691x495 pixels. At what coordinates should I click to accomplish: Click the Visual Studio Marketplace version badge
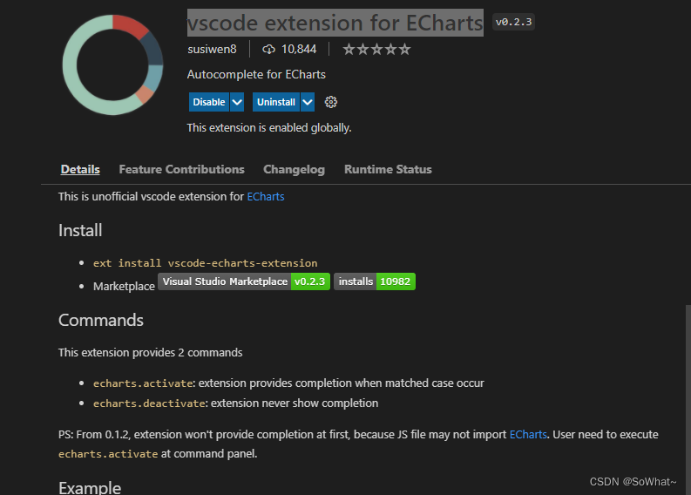pos(244,281)
